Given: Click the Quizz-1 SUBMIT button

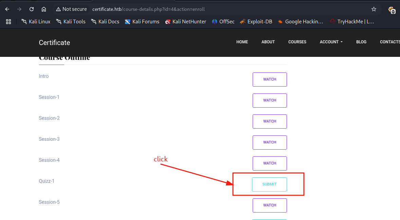Looking at the screenshot, I should 269,184.
